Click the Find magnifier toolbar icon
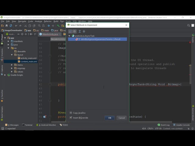The height and width of the screenshot is (146, 195). tap(39, 26)
